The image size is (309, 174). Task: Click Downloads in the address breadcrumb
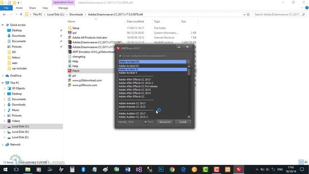[76, 14]
